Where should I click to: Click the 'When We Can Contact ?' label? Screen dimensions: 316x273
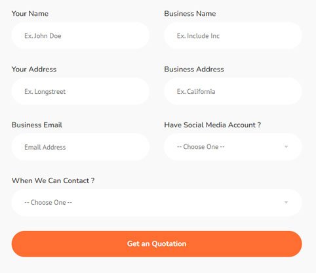[53, 180]
